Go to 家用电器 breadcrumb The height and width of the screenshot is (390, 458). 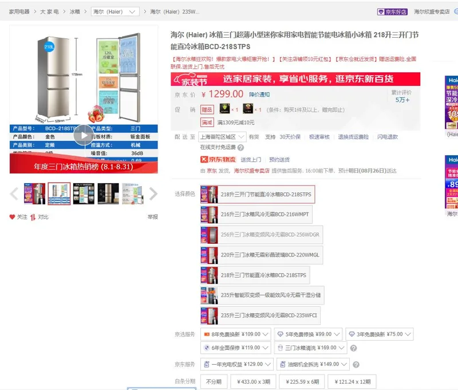coord(19,12)
